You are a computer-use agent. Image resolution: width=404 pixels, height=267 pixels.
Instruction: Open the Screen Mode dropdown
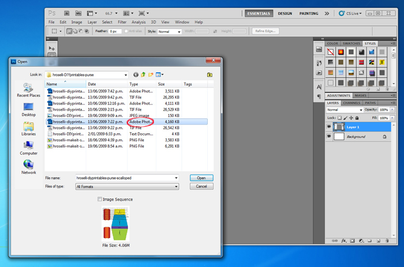[144, 13]
